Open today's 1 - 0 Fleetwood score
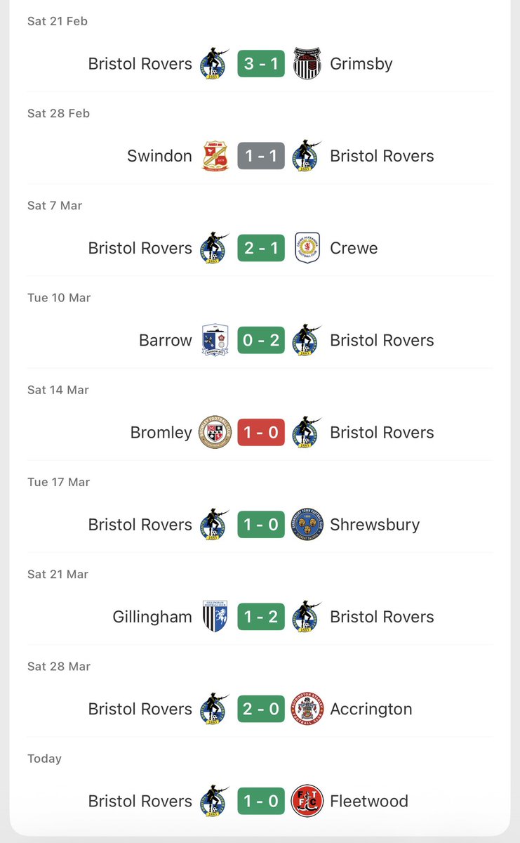520x843 pixels. coord(261,801)
